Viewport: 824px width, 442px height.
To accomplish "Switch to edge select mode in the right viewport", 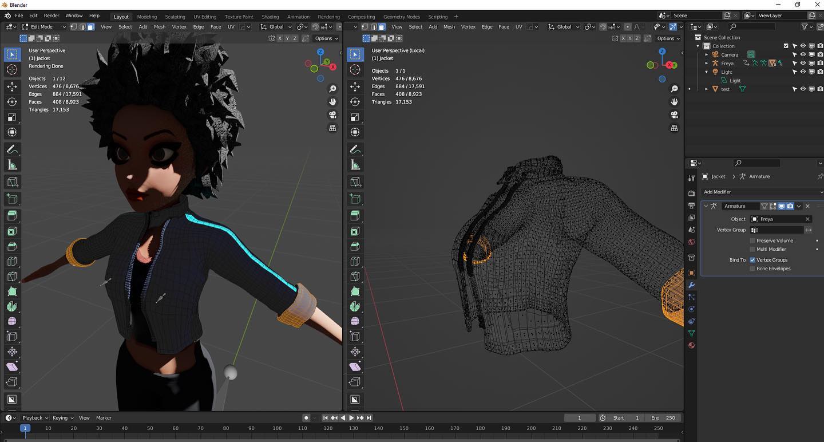I will [x=374, y=27].
